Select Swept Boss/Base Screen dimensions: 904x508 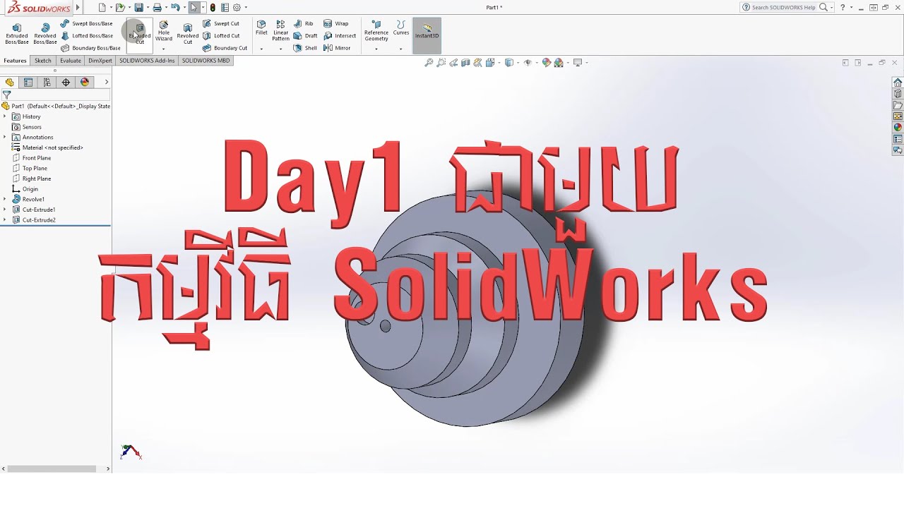(86, 23)
